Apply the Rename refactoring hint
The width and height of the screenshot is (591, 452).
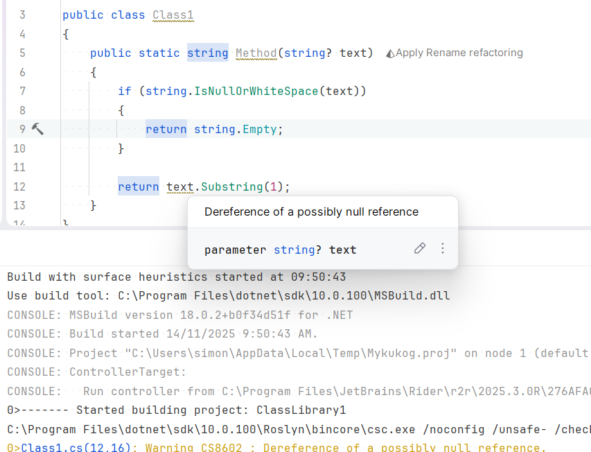pos(459,53)
